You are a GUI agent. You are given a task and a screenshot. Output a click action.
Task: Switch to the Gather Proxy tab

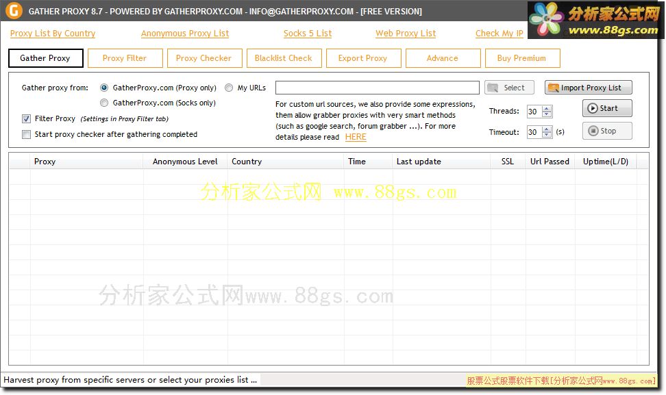pos(46,58)
